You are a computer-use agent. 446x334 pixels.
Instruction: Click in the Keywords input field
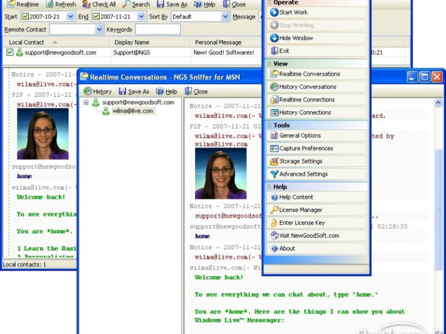158,29
